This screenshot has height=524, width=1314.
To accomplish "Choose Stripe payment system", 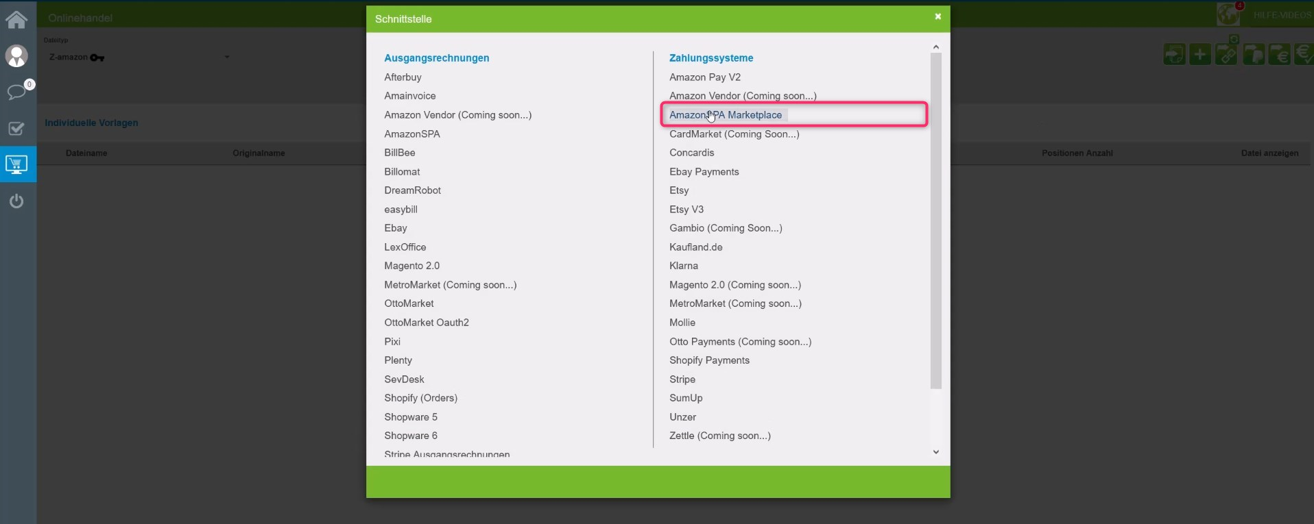I will pos(682,379).
